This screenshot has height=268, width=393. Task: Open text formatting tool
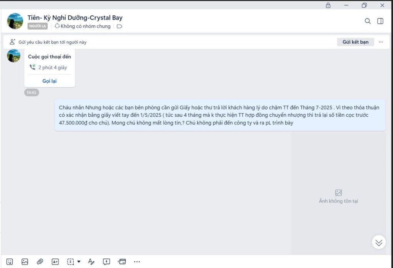click(91, 262)
